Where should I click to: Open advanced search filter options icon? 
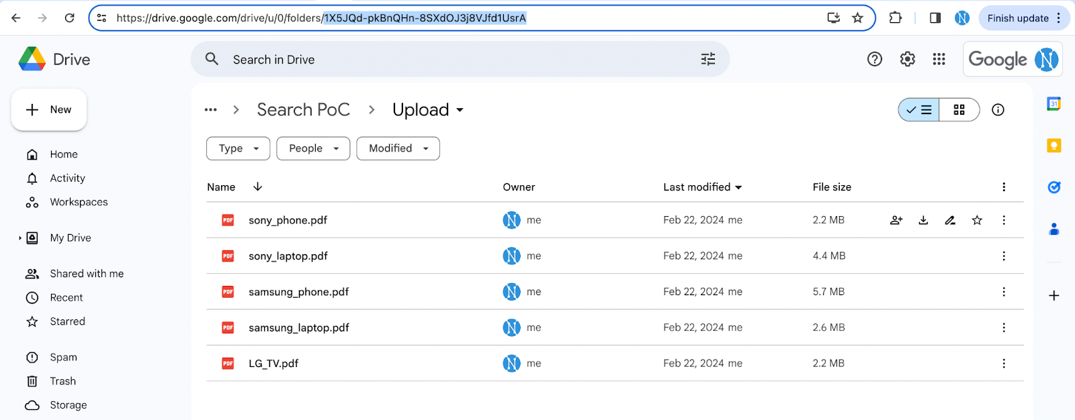708,59
